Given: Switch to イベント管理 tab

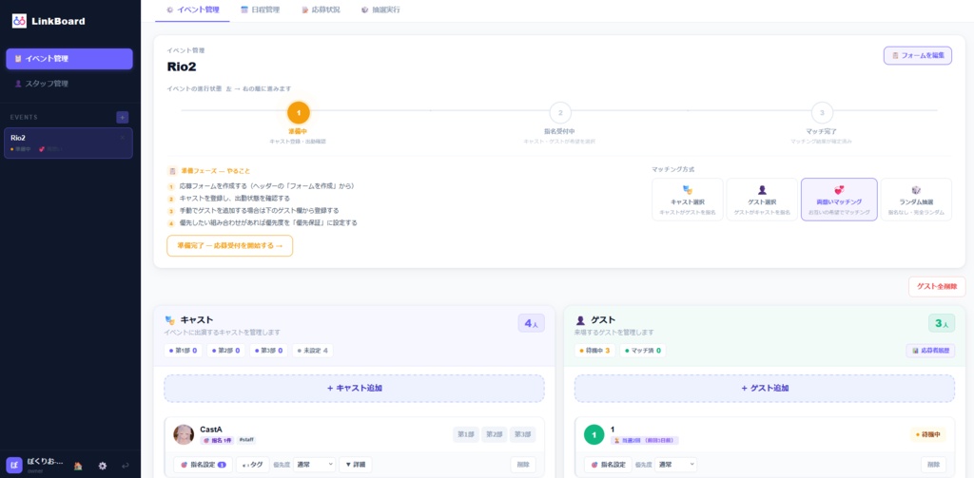Looking at the screenshot, I should (192, 10).
